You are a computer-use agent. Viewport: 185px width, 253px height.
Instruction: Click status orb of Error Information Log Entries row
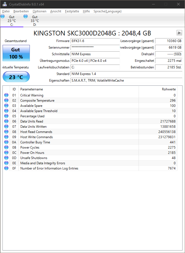point(6,168)
